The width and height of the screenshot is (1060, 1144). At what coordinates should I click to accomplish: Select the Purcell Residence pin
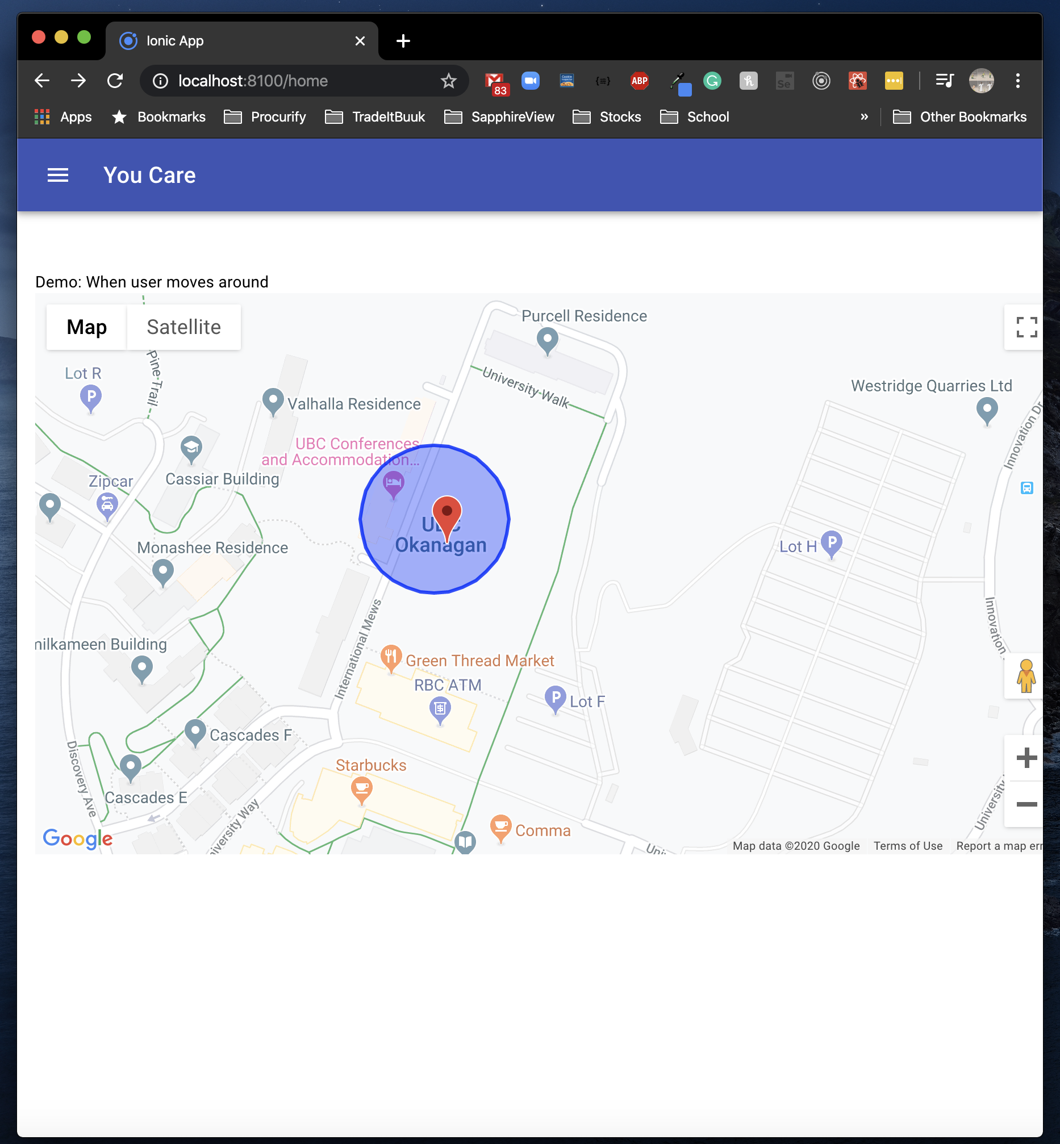pos(547,341)
